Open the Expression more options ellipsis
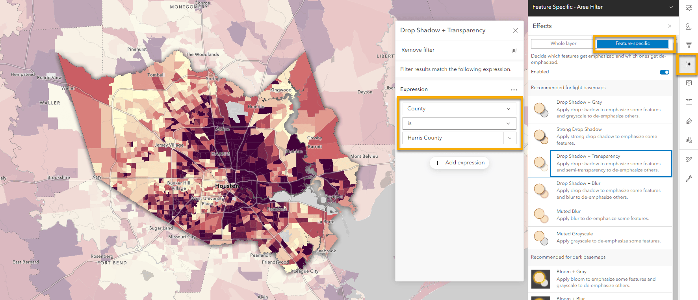 click(514, 90)
